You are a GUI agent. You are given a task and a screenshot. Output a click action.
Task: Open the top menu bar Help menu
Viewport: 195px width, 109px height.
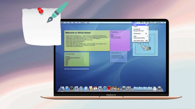88,23
